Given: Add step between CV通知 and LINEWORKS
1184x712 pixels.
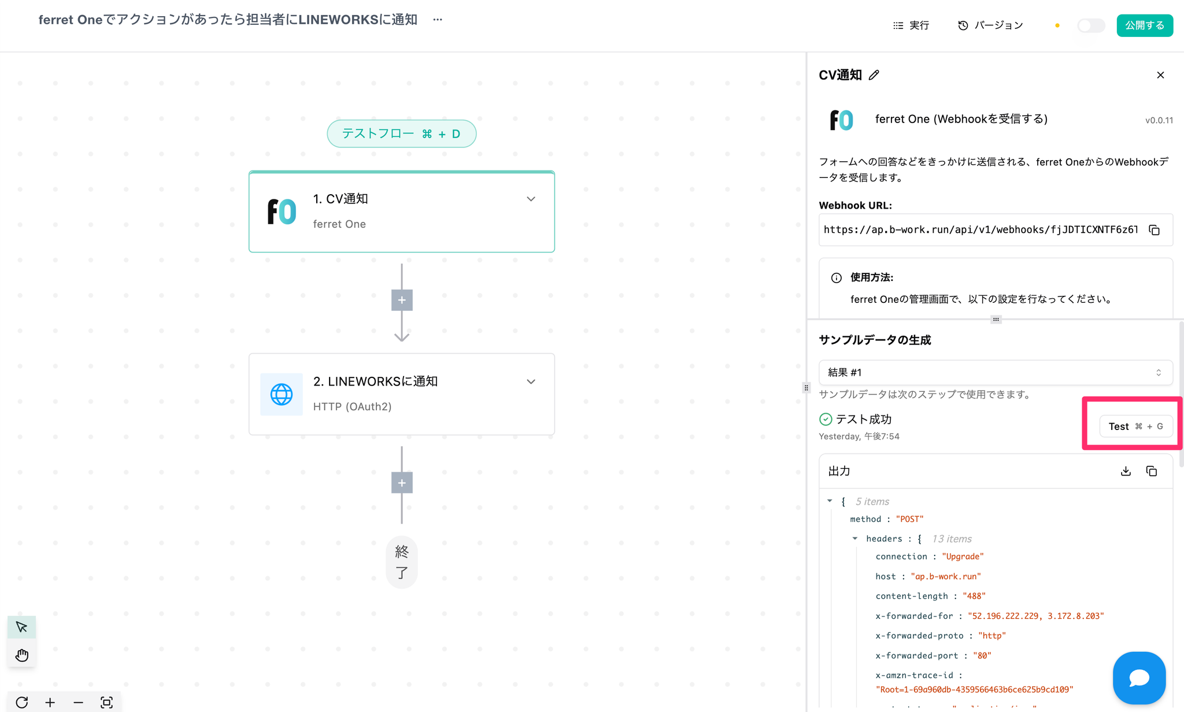Looking at the screenshot, I should [402, 300].
